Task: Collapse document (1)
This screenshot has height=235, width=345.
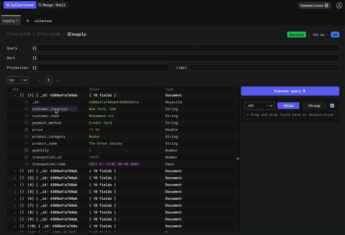Action: point(15,95)
